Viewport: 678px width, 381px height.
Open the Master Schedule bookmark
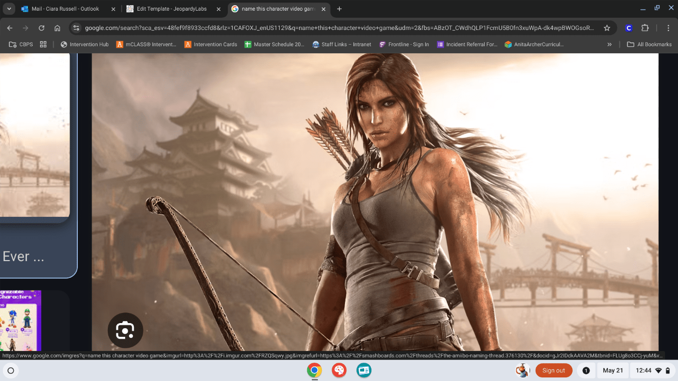tap(275, 44)
